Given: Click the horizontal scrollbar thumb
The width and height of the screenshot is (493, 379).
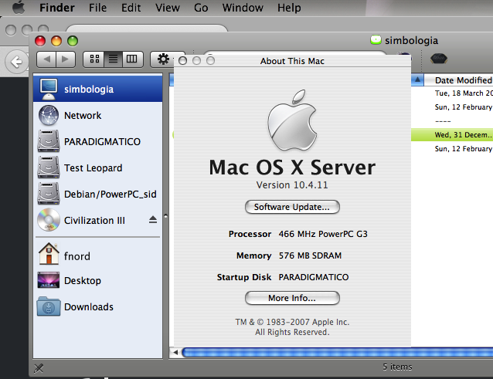Looking at the screenshot, I should click(x=338, y=352).
